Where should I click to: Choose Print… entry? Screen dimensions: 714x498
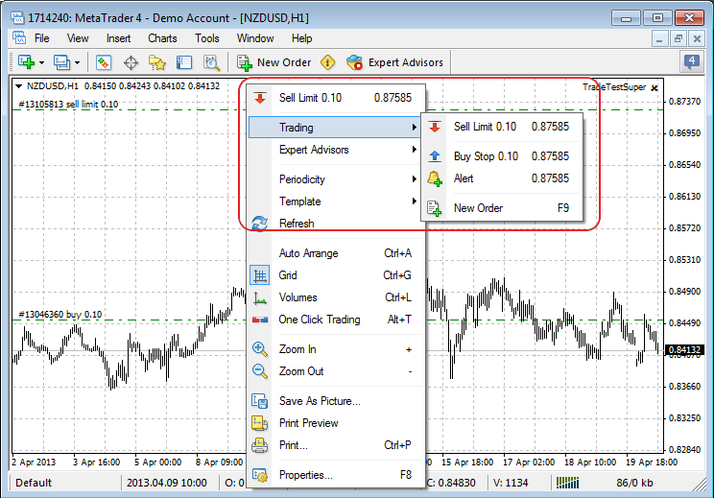335,445
